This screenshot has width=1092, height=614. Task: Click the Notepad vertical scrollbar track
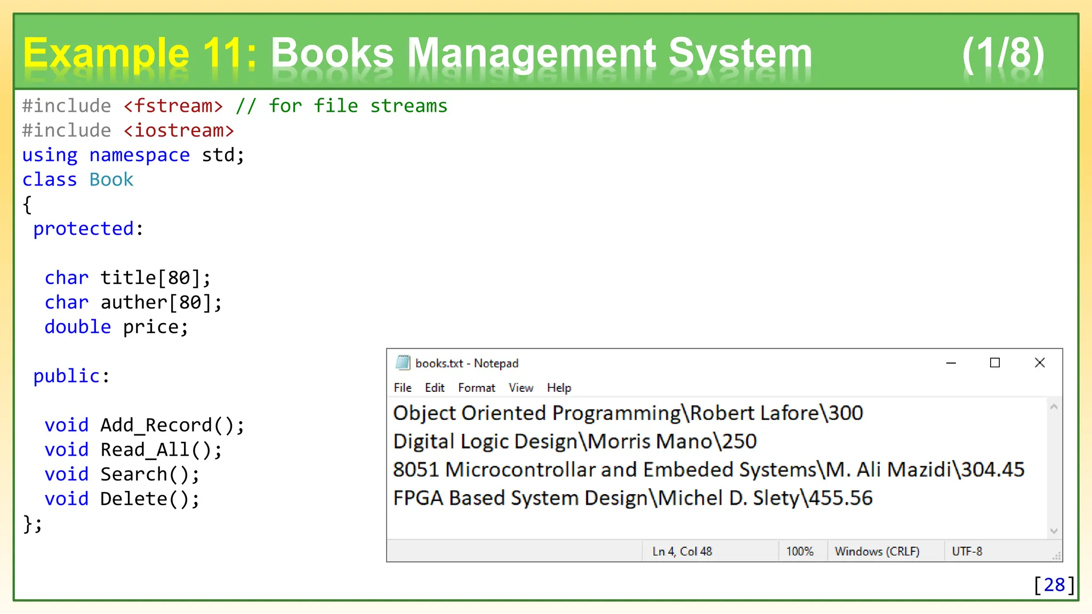(1054, 469)
